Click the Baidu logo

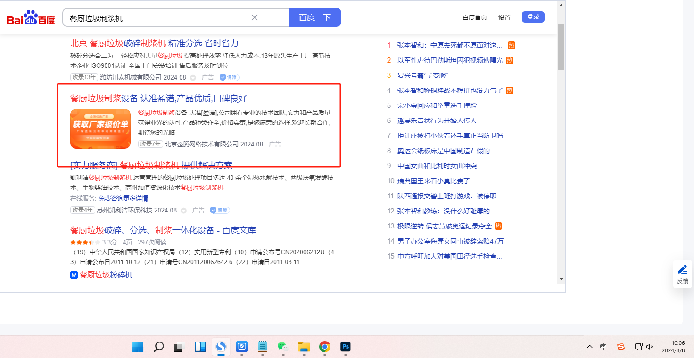[31, 18]
